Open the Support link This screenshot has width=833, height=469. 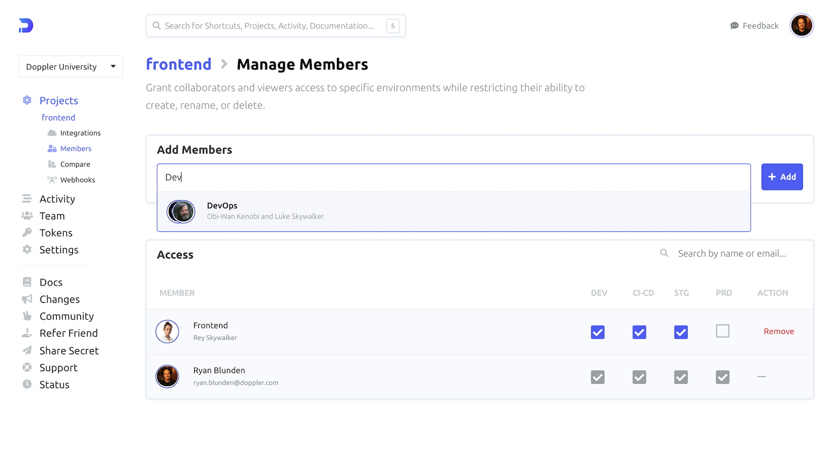(x=58, y=368)
